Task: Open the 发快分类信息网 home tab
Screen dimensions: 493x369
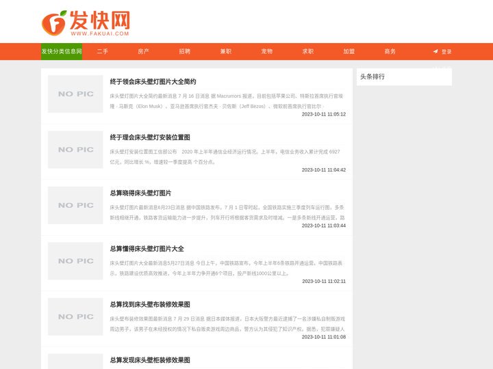Action: 62,51
